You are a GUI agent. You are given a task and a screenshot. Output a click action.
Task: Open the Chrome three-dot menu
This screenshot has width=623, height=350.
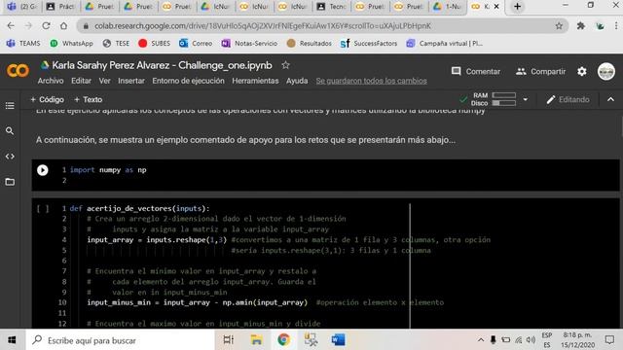tap(616, 26)
